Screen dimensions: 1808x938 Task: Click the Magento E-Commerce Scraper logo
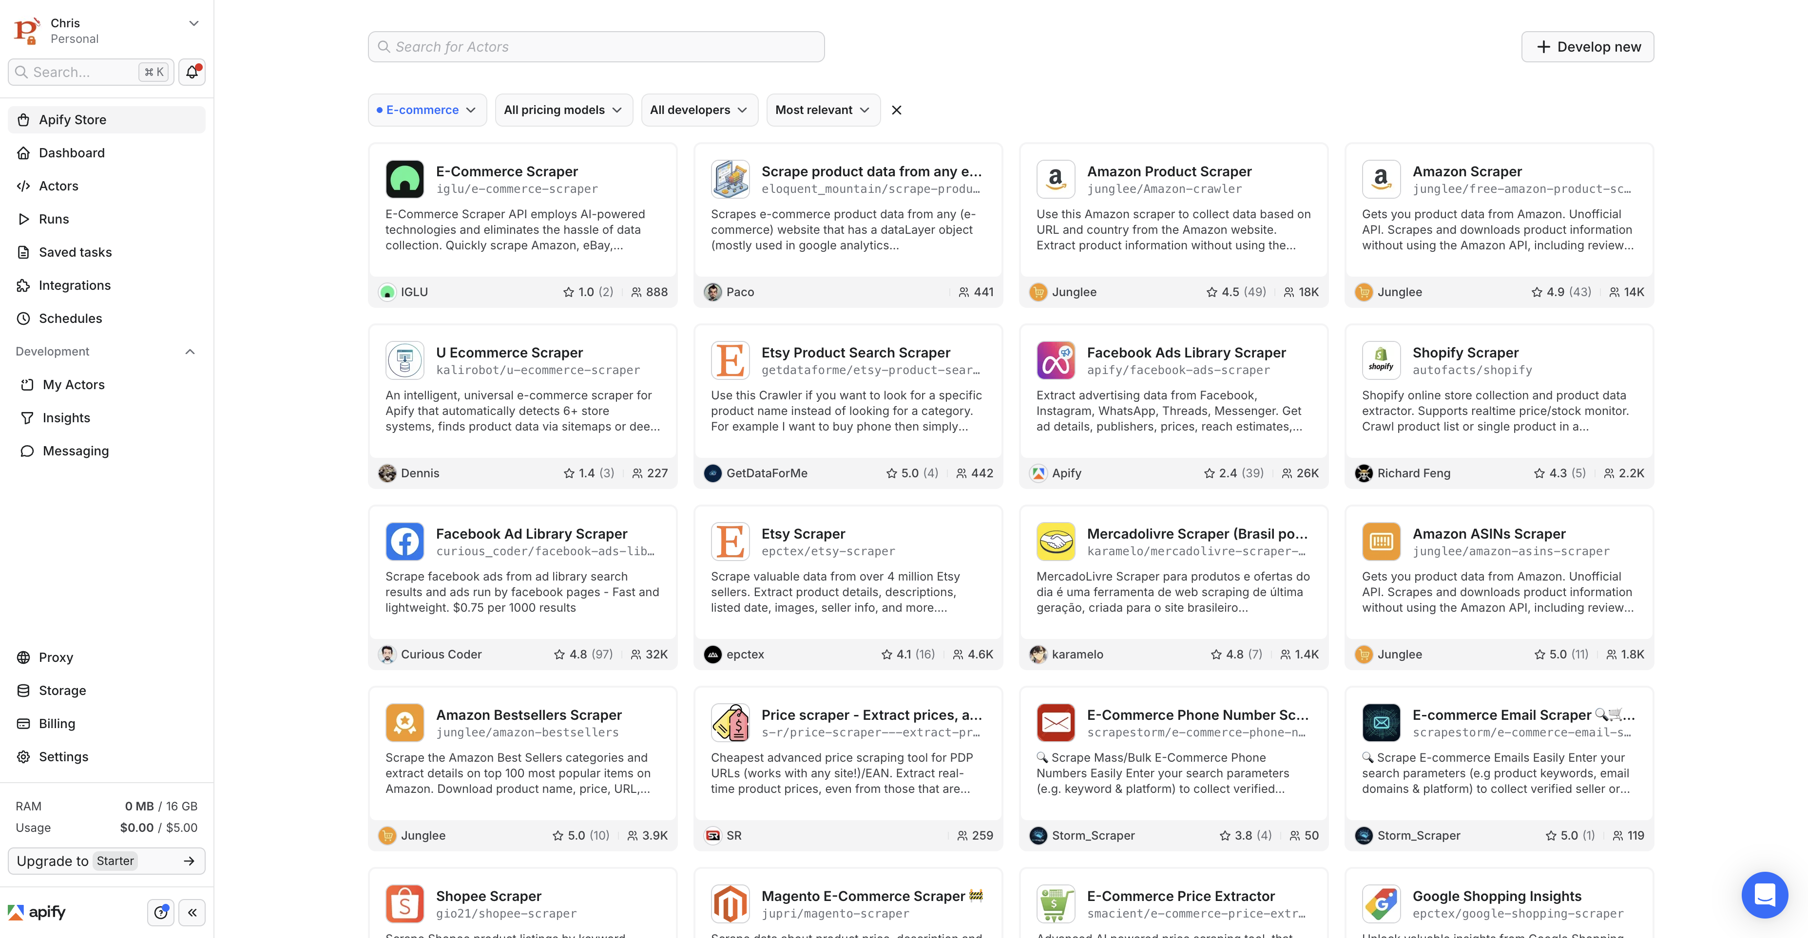click(x=730, y=903)
